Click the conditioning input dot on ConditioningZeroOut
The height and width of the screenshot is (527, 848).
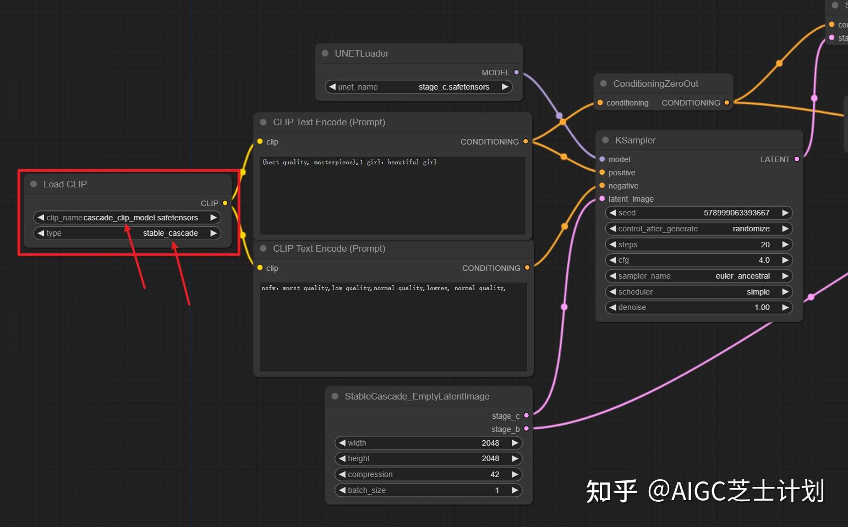tap(599, 102)
